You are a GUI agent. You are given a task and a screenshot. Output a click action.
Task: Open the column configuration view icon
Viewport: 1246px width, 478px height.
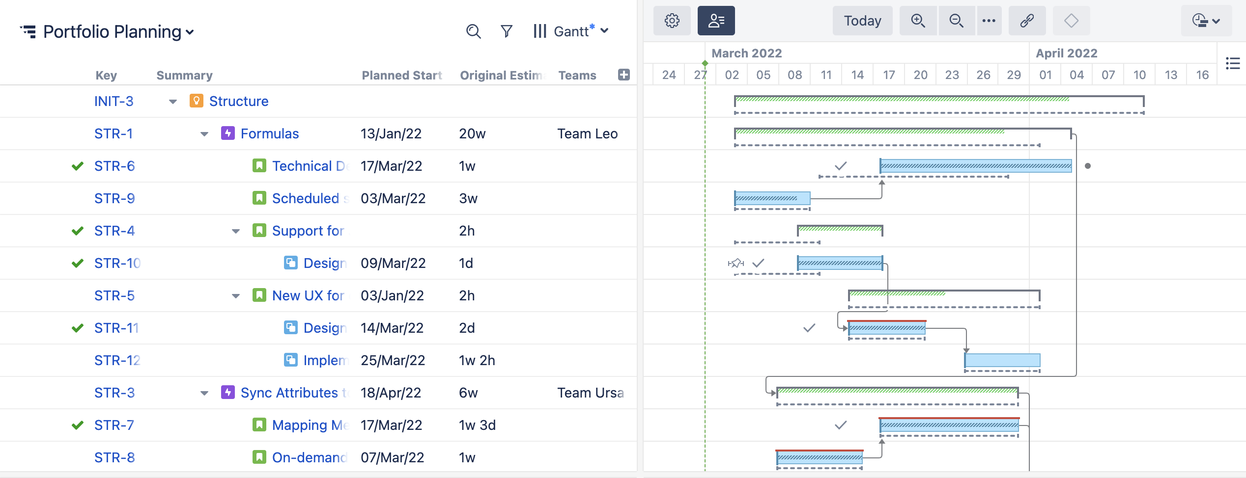click(x=539, y=31)
